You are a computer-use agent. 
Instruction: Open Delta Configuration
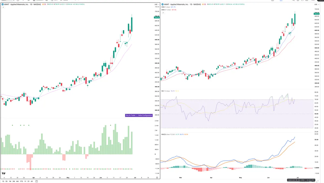click(145, 115)
